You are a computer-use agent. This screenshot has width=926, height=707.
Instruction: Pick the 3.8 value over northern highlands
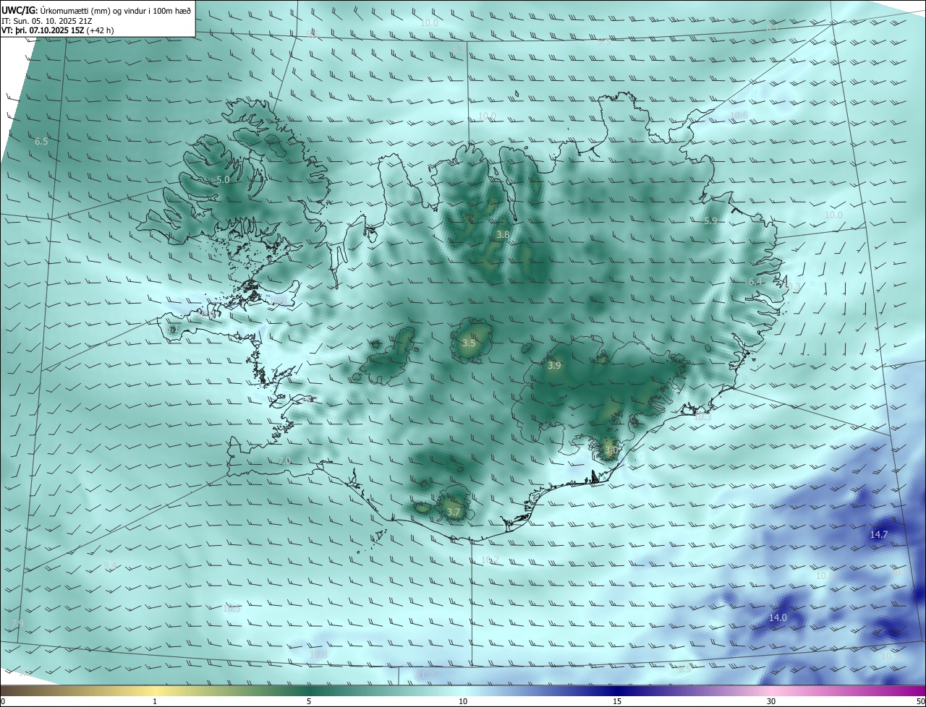click(503, 234)
